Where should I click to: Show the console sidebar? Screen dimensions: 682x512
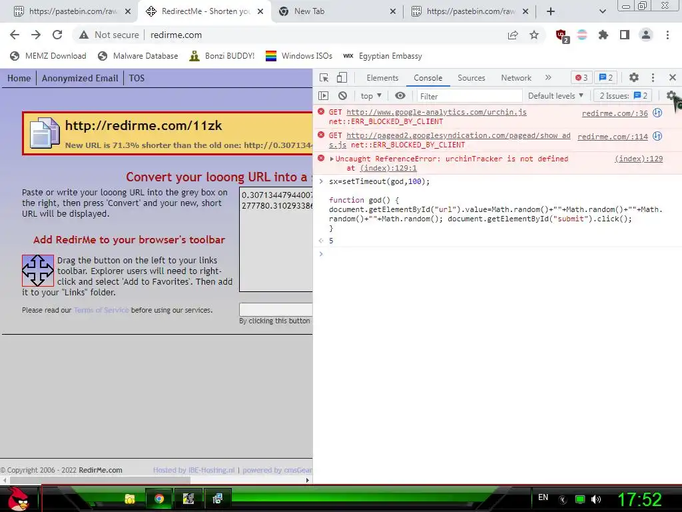click(x=323, y=96)
